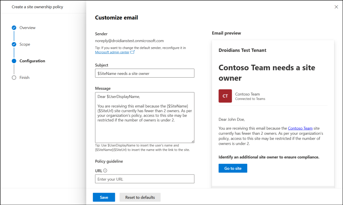Go to the Overview step
The height and width of the screenshot is (205, 343).
(x=27, y=28)
